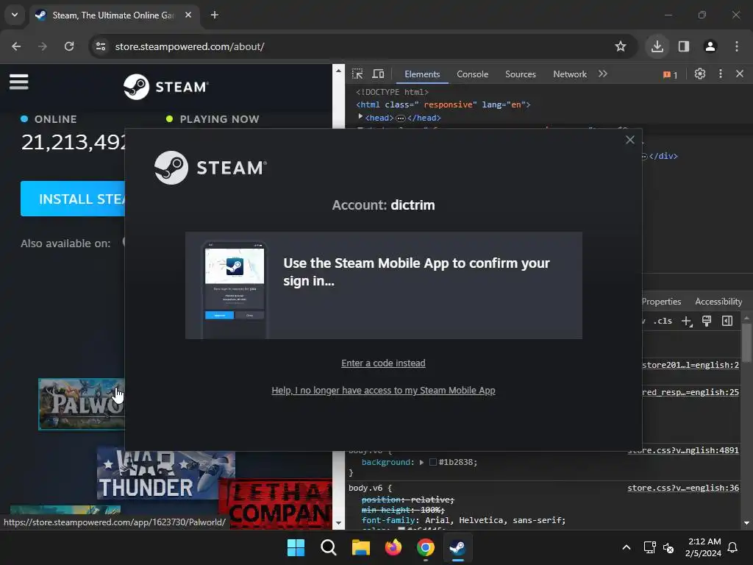
Task: Click the DevTools issues counter badge
Action: pos(671,74)
